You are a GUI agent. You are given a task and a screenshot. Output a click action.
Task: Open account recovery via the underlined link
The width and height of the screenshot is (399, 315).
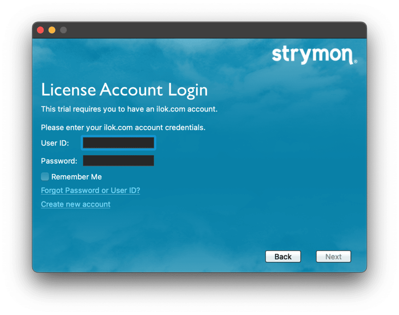click(x=90, y=190)
